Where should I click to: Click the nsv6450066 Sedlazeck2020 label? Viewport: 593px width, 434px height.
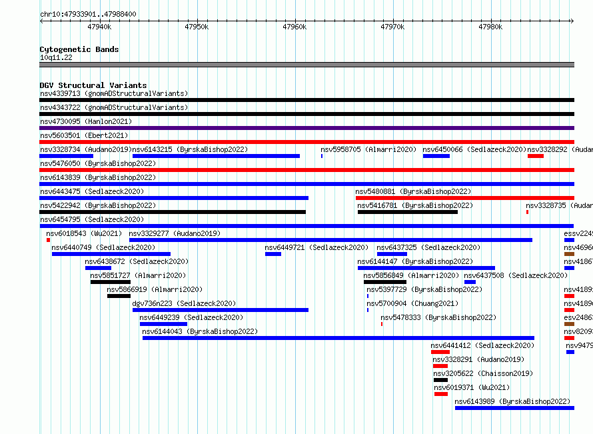[x=474, y=149]
